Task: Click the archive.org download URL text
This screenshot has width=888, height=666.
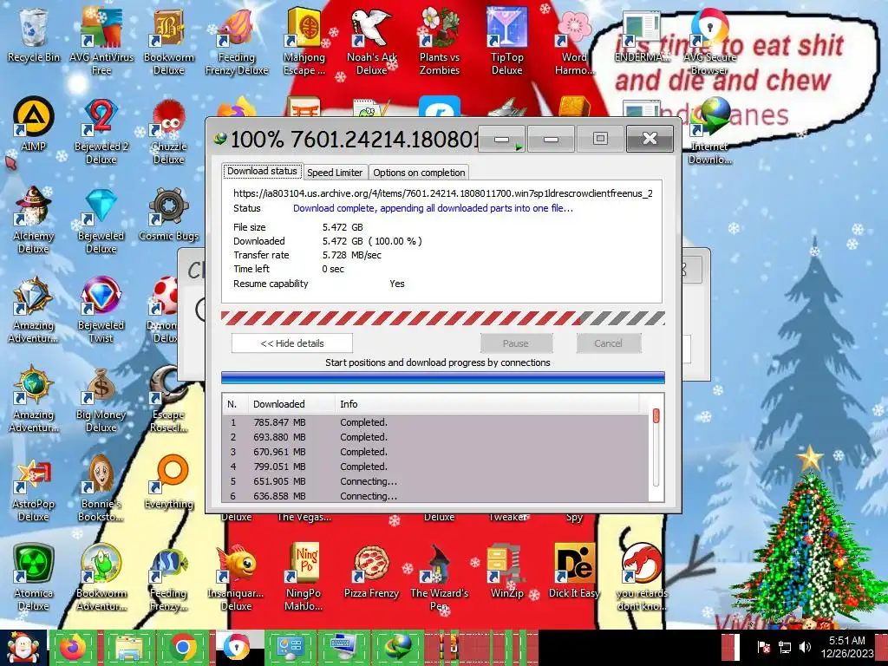Action: 443,193
